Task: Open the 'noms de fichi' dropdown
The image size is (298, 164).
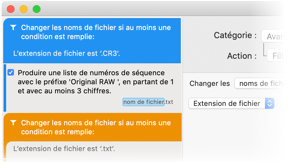Action: [x=266, y=84]
